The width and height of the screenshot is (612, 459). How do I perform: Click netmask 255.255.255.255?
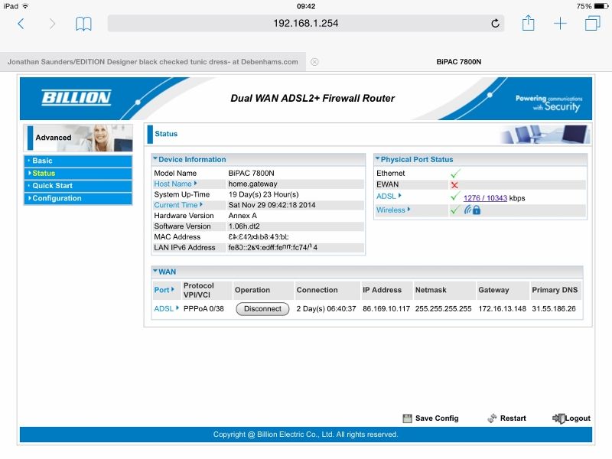tap(444, 309)
